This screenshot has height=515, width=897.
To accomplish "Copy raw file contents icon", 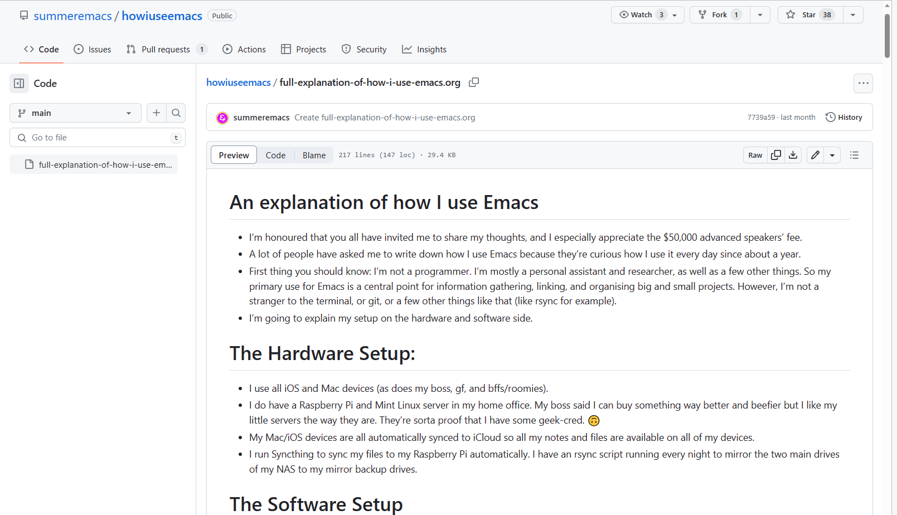I will (775, 155).
